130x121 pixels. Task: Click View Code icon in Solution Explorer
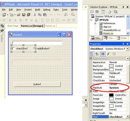pos(92,12)
